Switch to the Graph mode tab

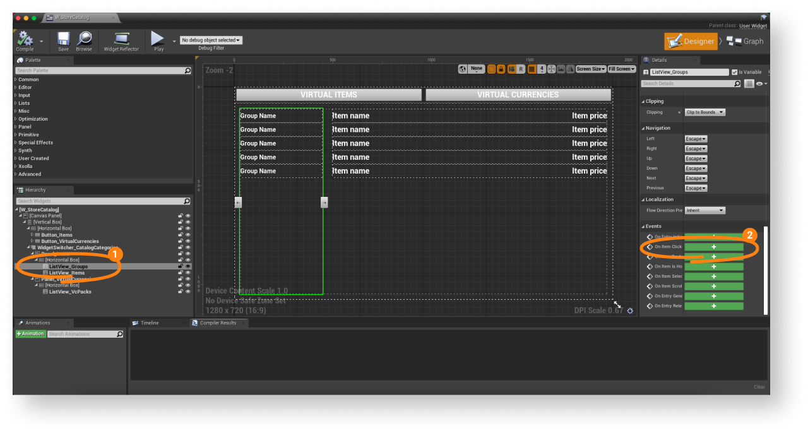pos(746,41)
